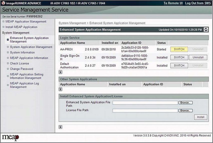Click the refresh icon beside Updated On
The image size is (213, 143).
[206, 29]
